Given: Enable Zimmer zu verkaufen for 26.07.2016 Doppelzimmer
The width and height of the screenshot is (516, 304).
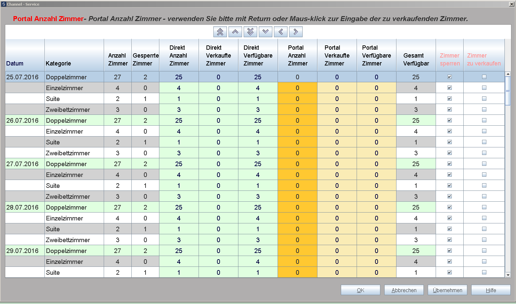Looking at the screenshot, I should point(484,120).
